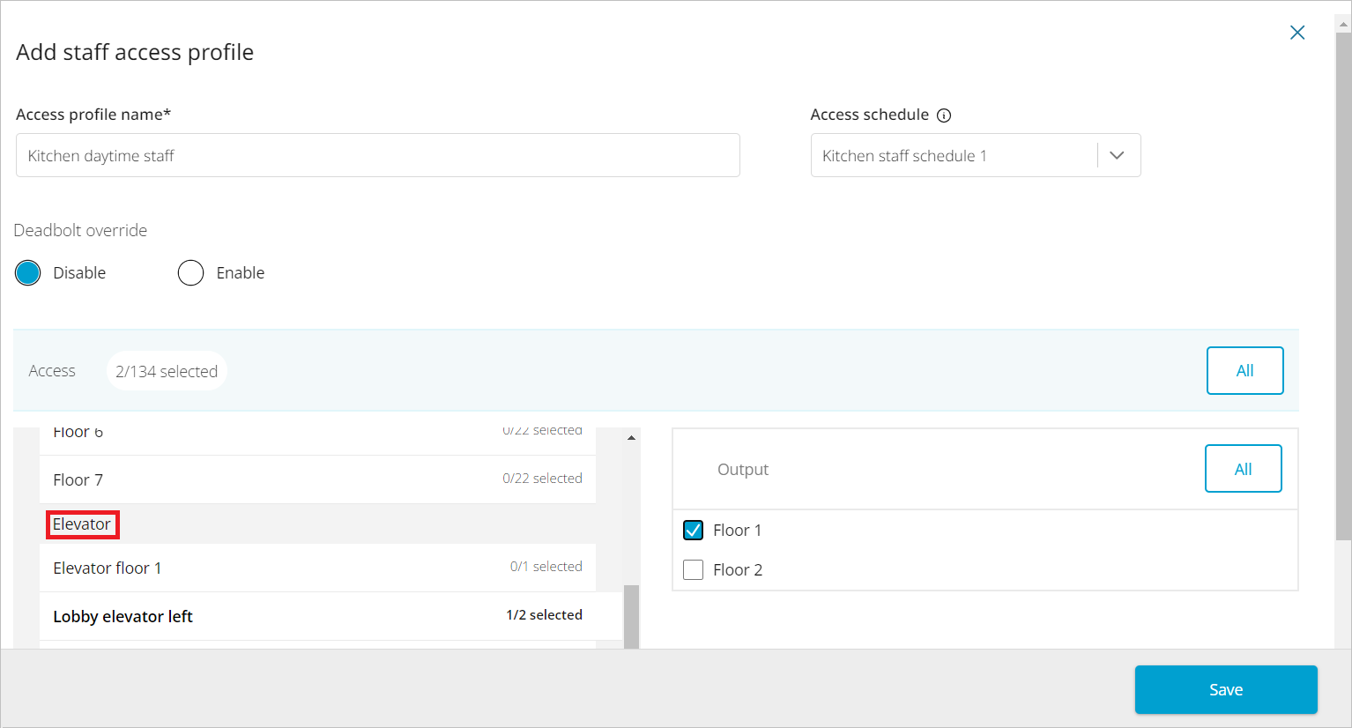This screenshot has height=728, width=1352.
Task: Select the Elevator floor 1 row
Action: [317, 568]
